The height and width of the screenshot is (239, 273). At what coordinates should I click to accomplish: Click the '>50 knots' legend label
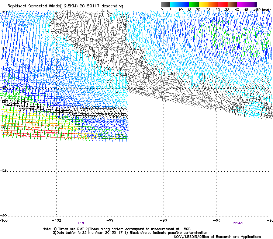click(262, 10)
